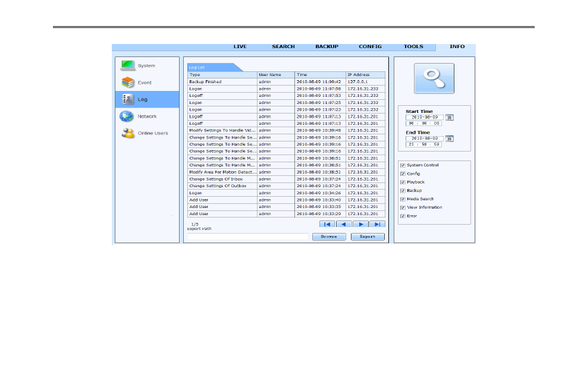Click the User Name column header
Viewport: 568px width, 378px height.
(276, 74)
